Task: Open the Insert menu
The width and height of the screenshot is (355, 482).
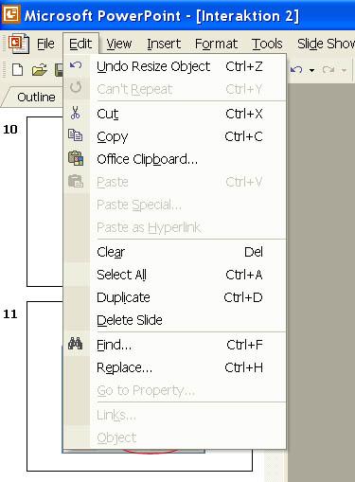Action: [x=164, y=44]
